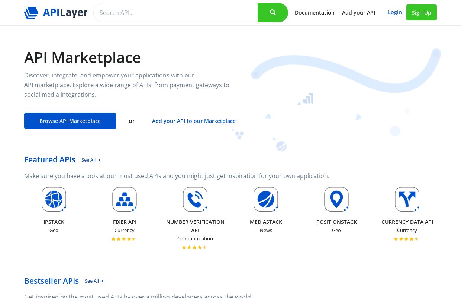The width and height of the screenshot is (461, 298).
Task: Click Add your API to our Marketplace
Action: pyautogui.click(x=194, y=121)
